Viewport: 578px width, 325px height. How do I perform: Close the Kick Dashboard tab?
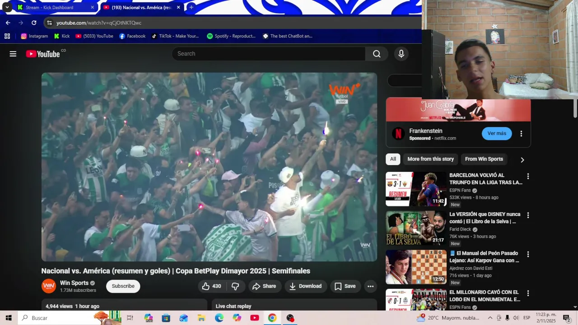[x=92, y=7]
